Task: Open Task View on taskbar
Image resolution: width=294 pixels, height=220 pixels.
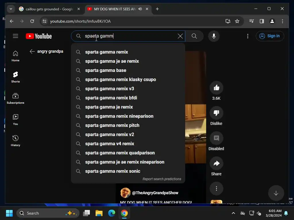Action: (86, 213)
